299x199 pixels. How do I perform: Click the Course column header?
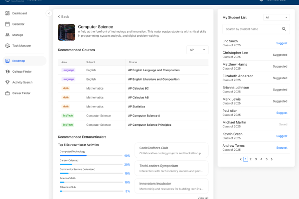pyautogui.click(x=133, y=62)
